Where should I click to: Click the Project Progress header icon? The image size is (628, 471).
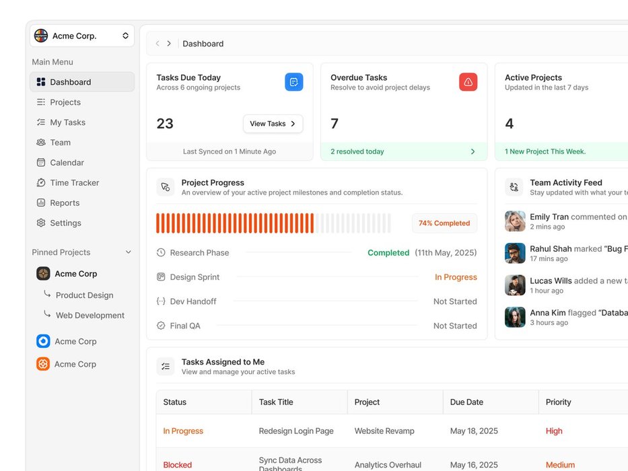click(x=166, y=187)
